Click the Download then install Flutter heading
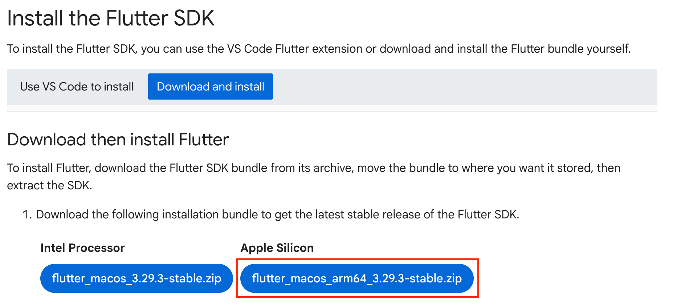The height and width of the screenshot is (306, 689). (x=118, y=140)
